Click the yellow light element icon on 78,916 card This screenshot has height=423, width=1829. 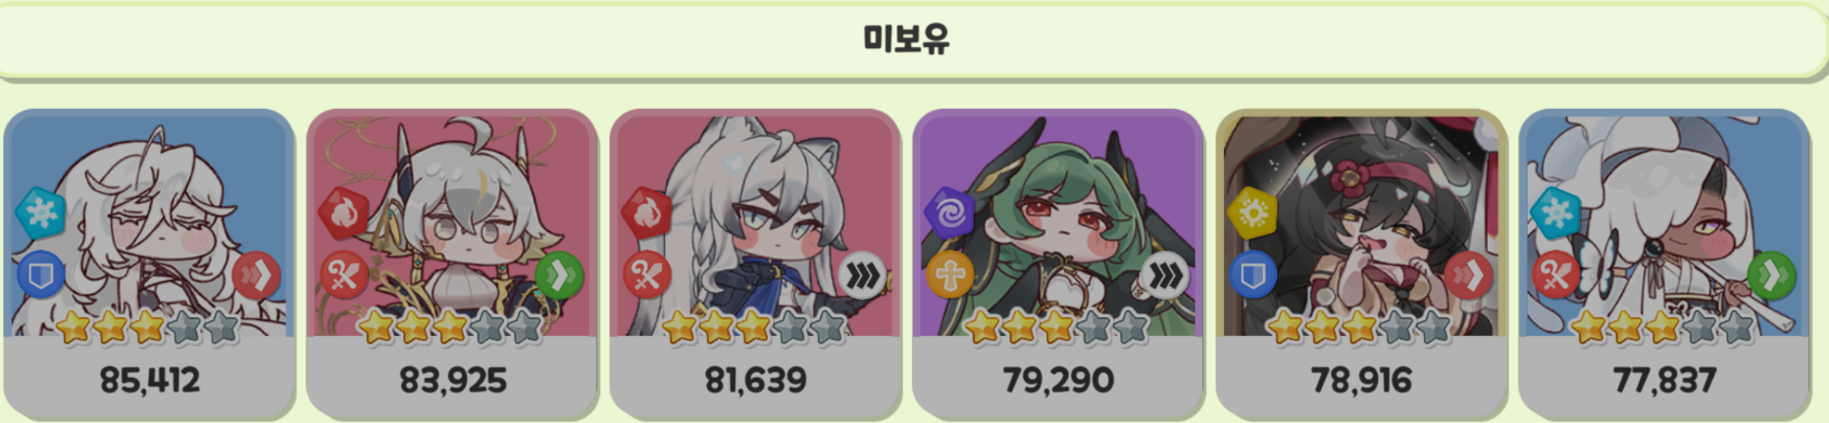[1252, 211]
